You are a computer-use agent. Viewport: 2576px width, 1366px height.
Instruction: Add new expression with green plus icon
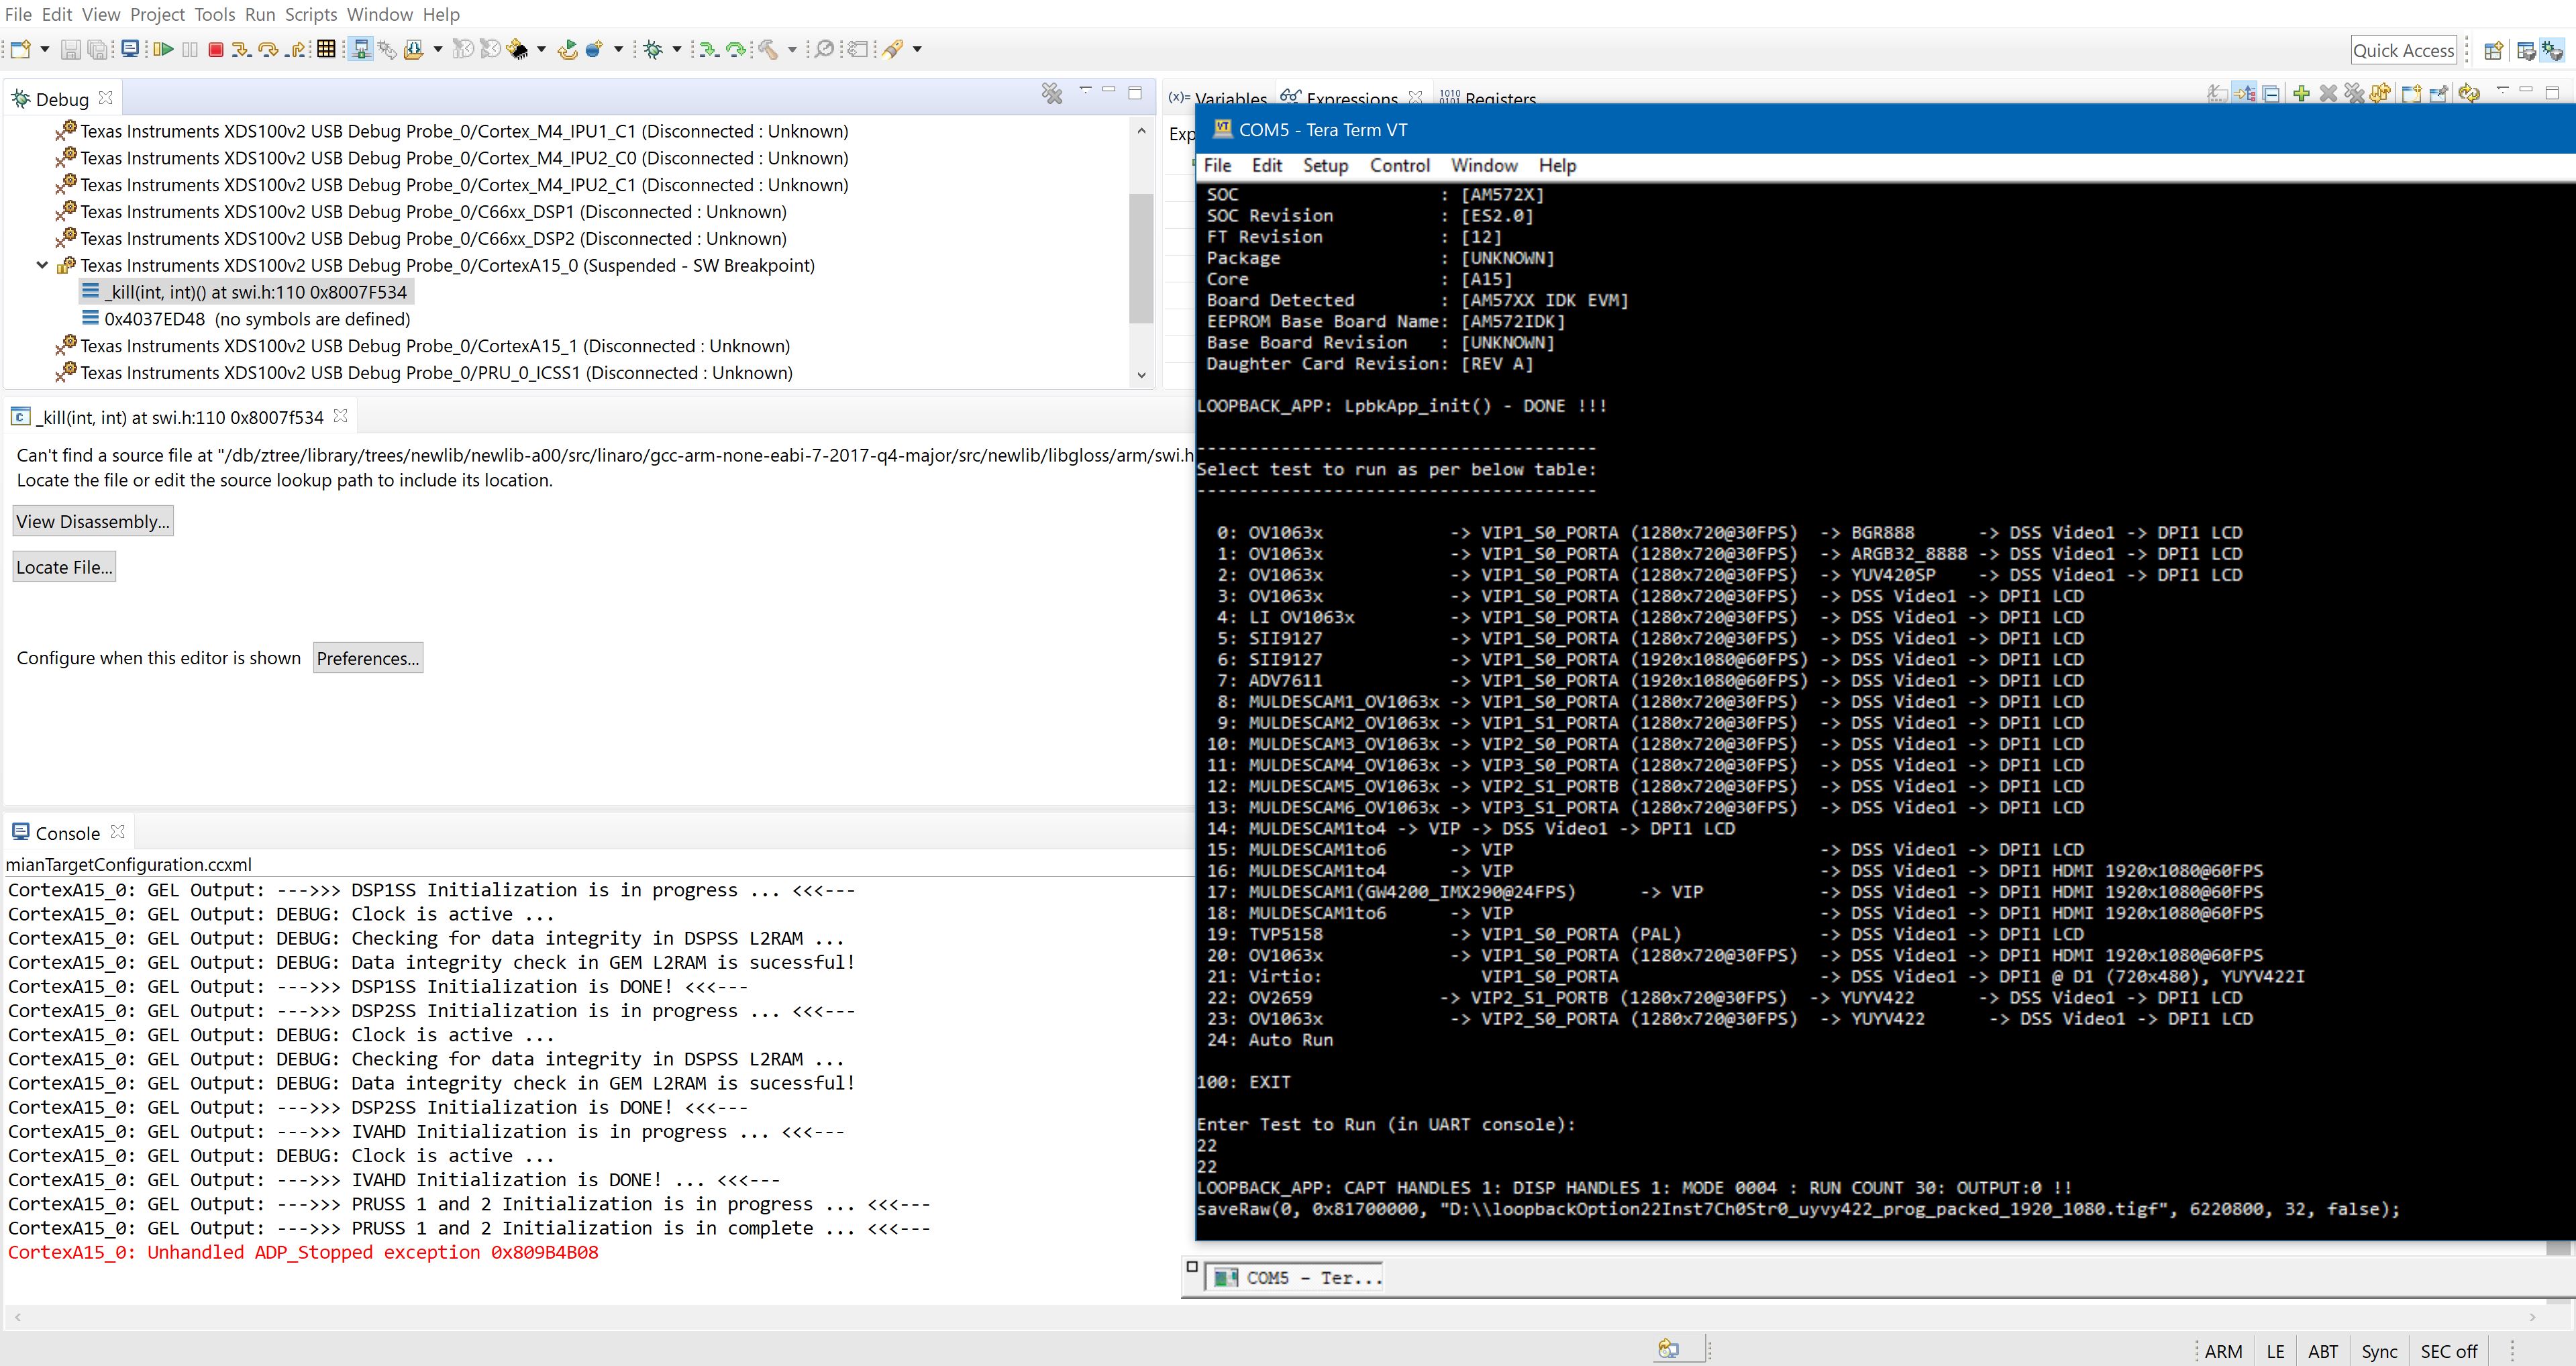[2302, 93]
